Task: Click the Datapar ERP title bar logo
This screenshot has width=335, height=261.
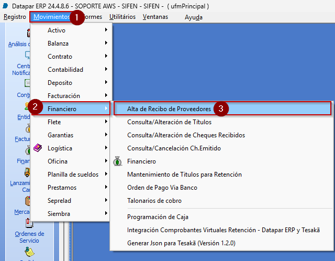Action: [x=5, y=6]
